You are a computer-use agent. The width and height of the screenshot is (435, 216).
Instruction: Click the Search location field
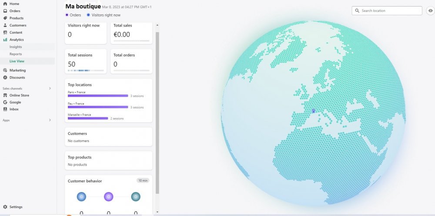coord(387,10)
